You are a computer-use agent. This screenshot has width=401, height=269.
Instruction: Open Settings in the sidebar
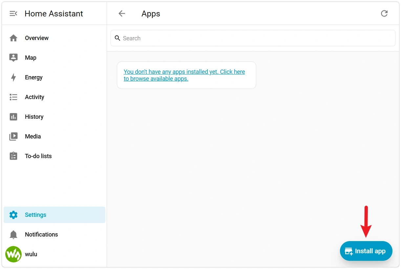point(54,215)
